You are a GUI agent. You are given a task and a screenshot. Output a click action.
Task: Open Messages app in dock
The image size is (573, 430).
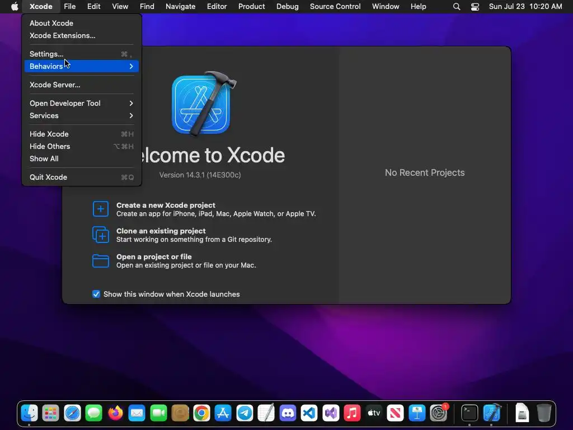pos(94,413)
